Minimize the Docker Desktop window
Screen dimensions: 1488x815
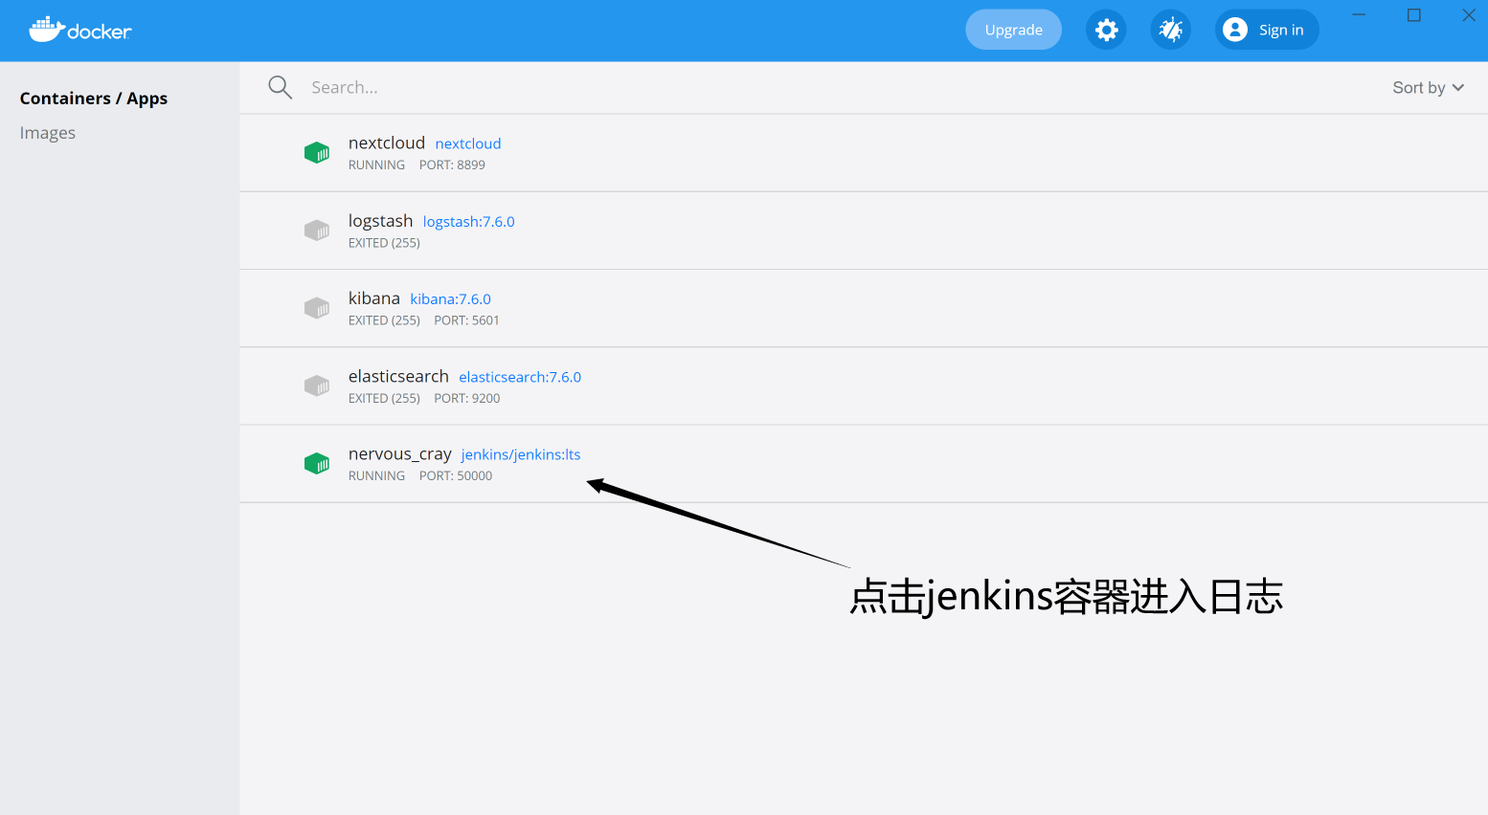(x=1359, y=15)
